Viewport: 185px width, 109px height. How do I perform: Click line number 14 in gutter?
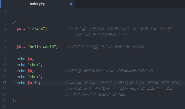(x=4, y=89)
